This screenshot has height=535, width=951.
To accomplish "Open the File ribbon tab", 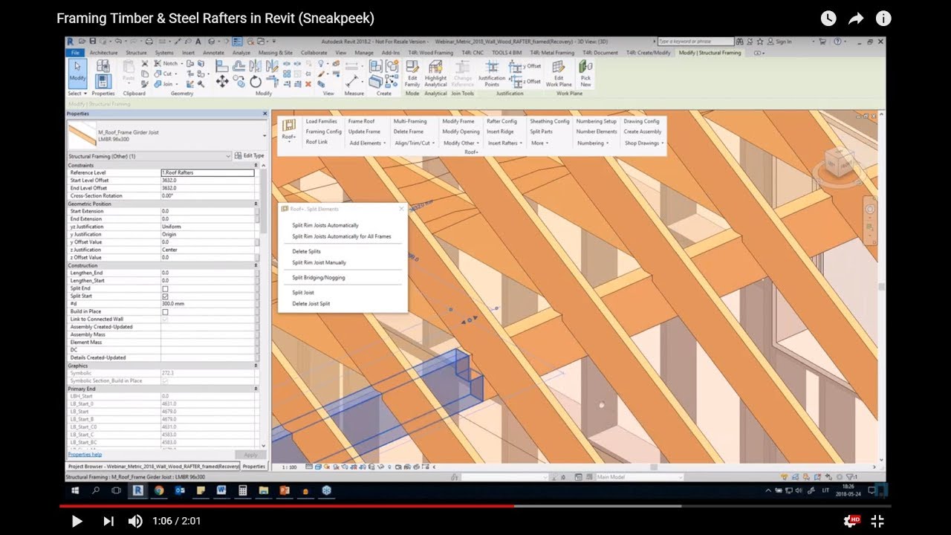I will click(x=75, y=53).
